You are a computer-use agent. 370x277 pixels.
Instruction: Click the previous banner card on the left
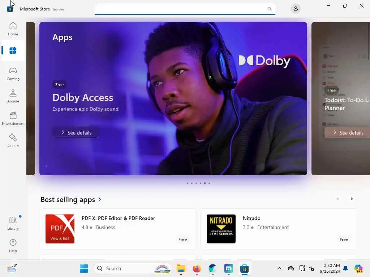pyautogui.click(x=31, y=98)
